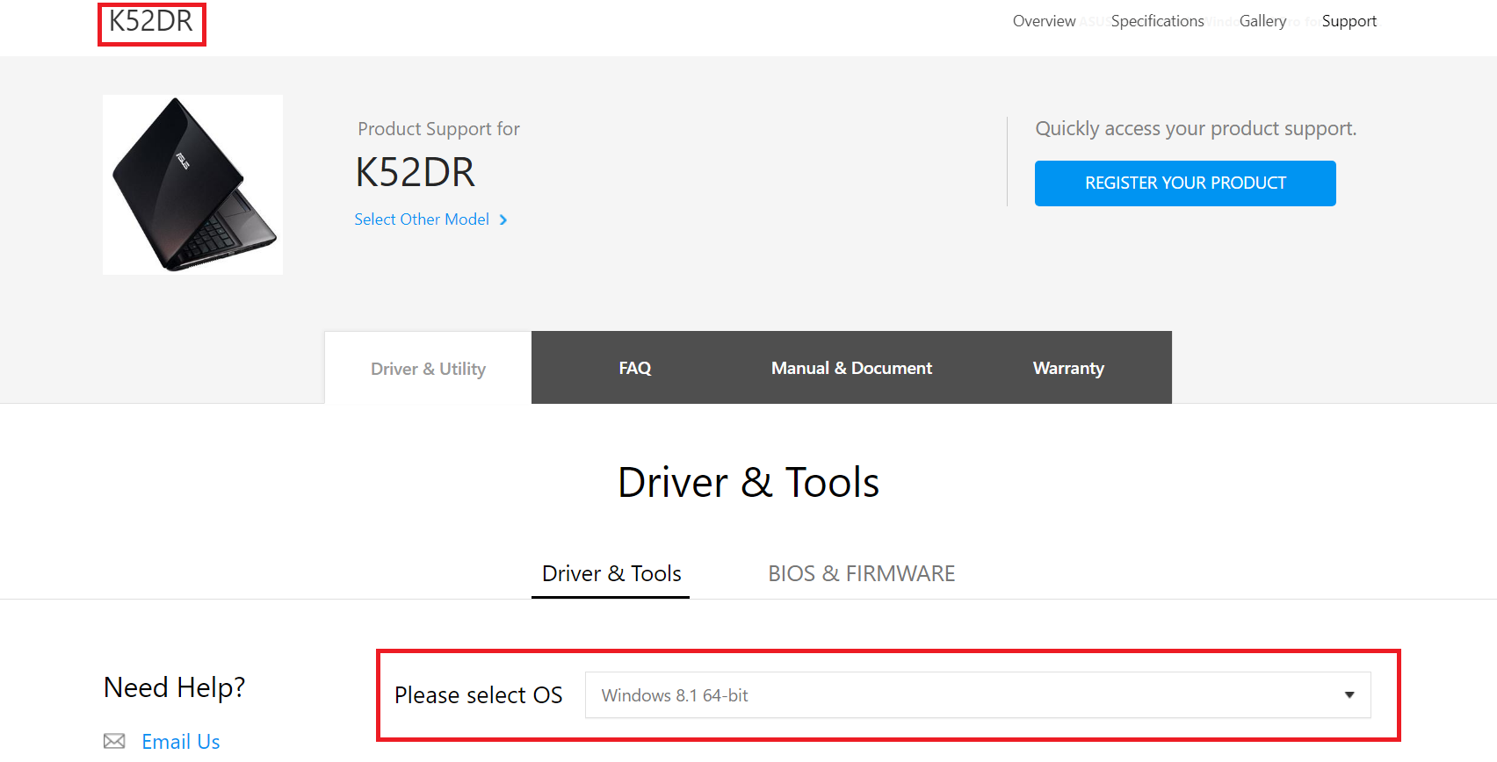Click the Driver & Tools page heading
Screen dimensions: 1497x762
click(x=748, y=482)
